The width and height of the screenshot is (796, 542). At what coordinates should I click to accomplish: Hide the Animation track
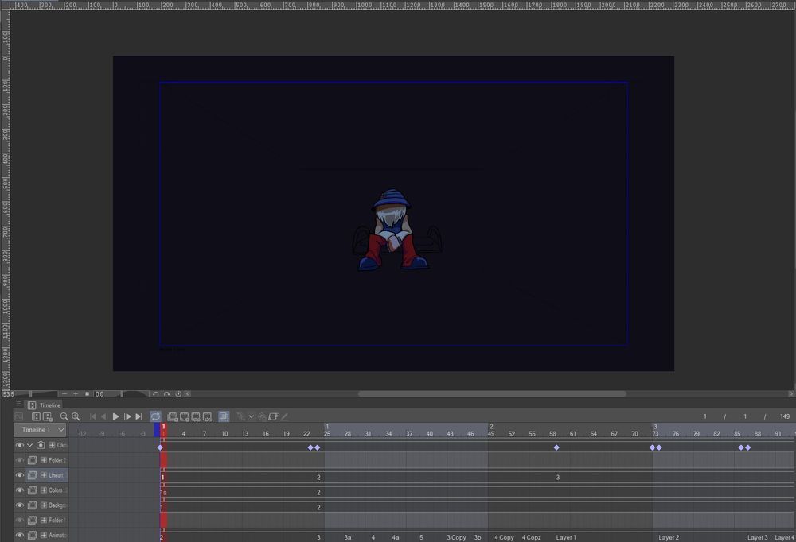(x=19, y=535)
